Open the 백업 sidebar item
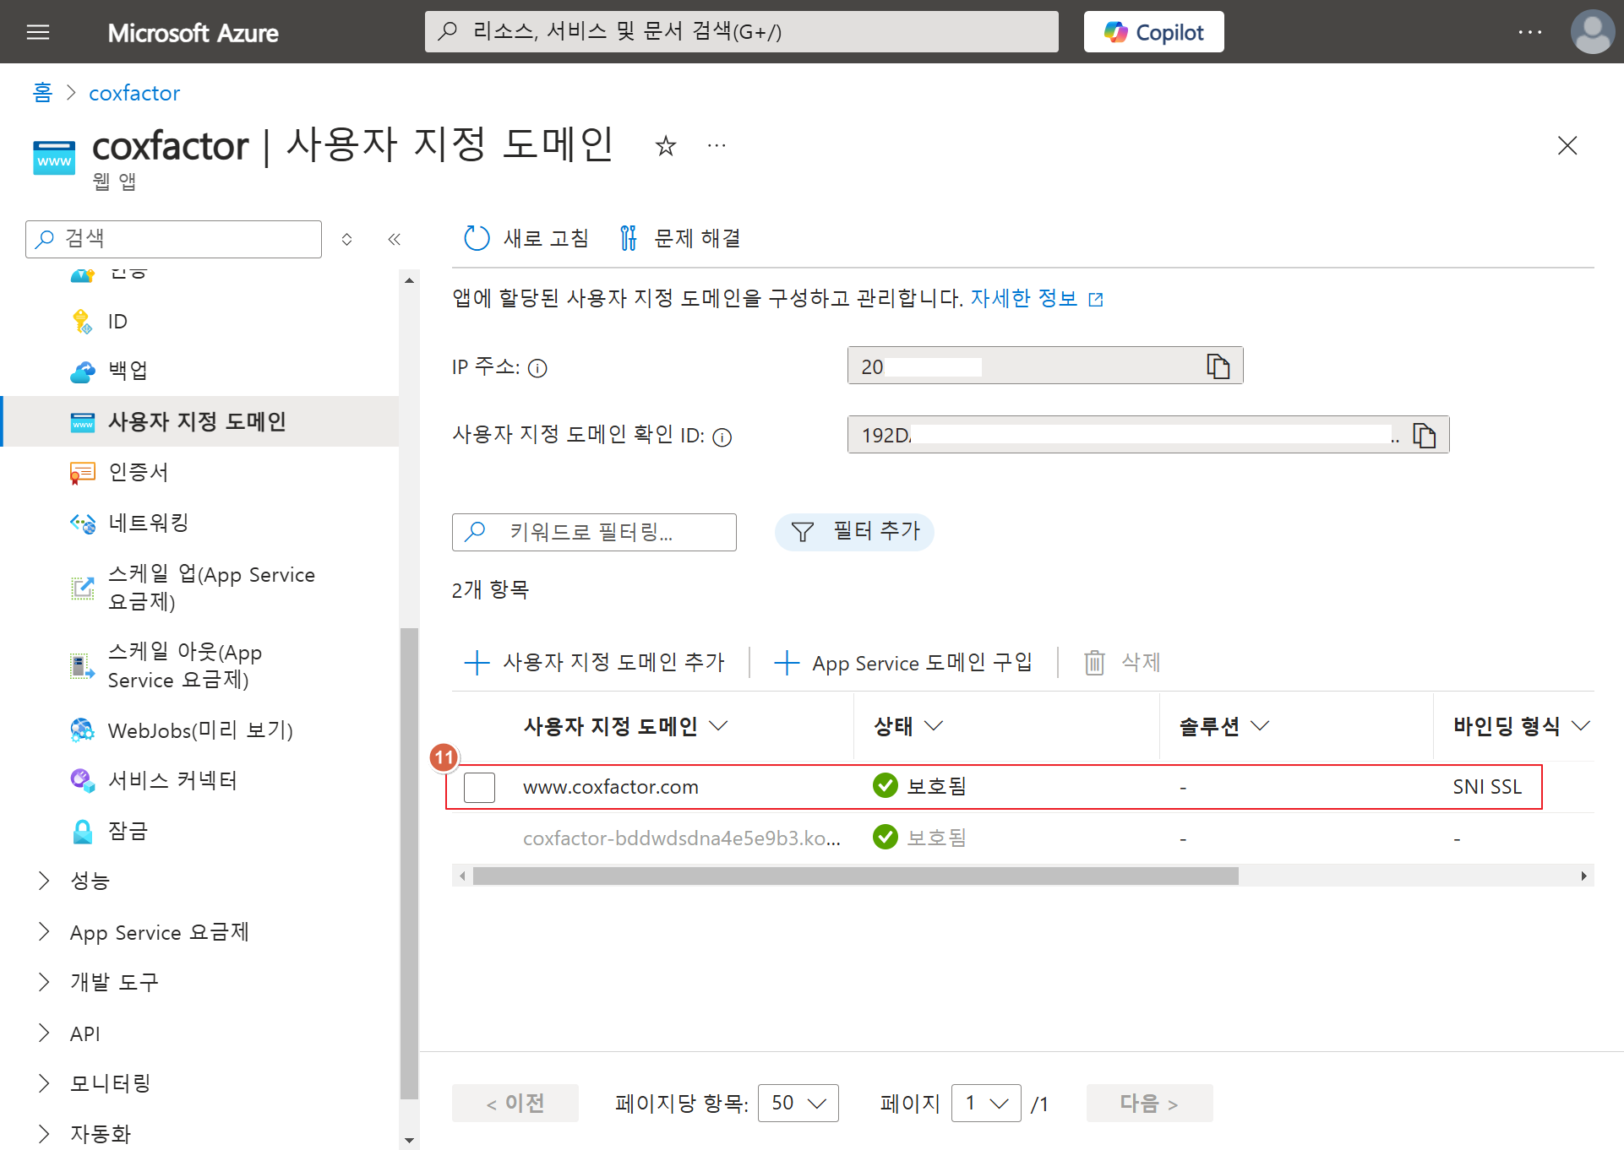Image resolution: width=1624 pixels, height=1150 pixels. pos(199,371)
